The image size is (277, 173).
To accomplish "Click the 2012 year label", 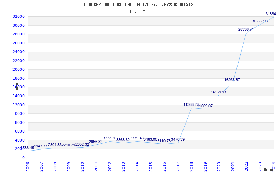I will [110, 167].
